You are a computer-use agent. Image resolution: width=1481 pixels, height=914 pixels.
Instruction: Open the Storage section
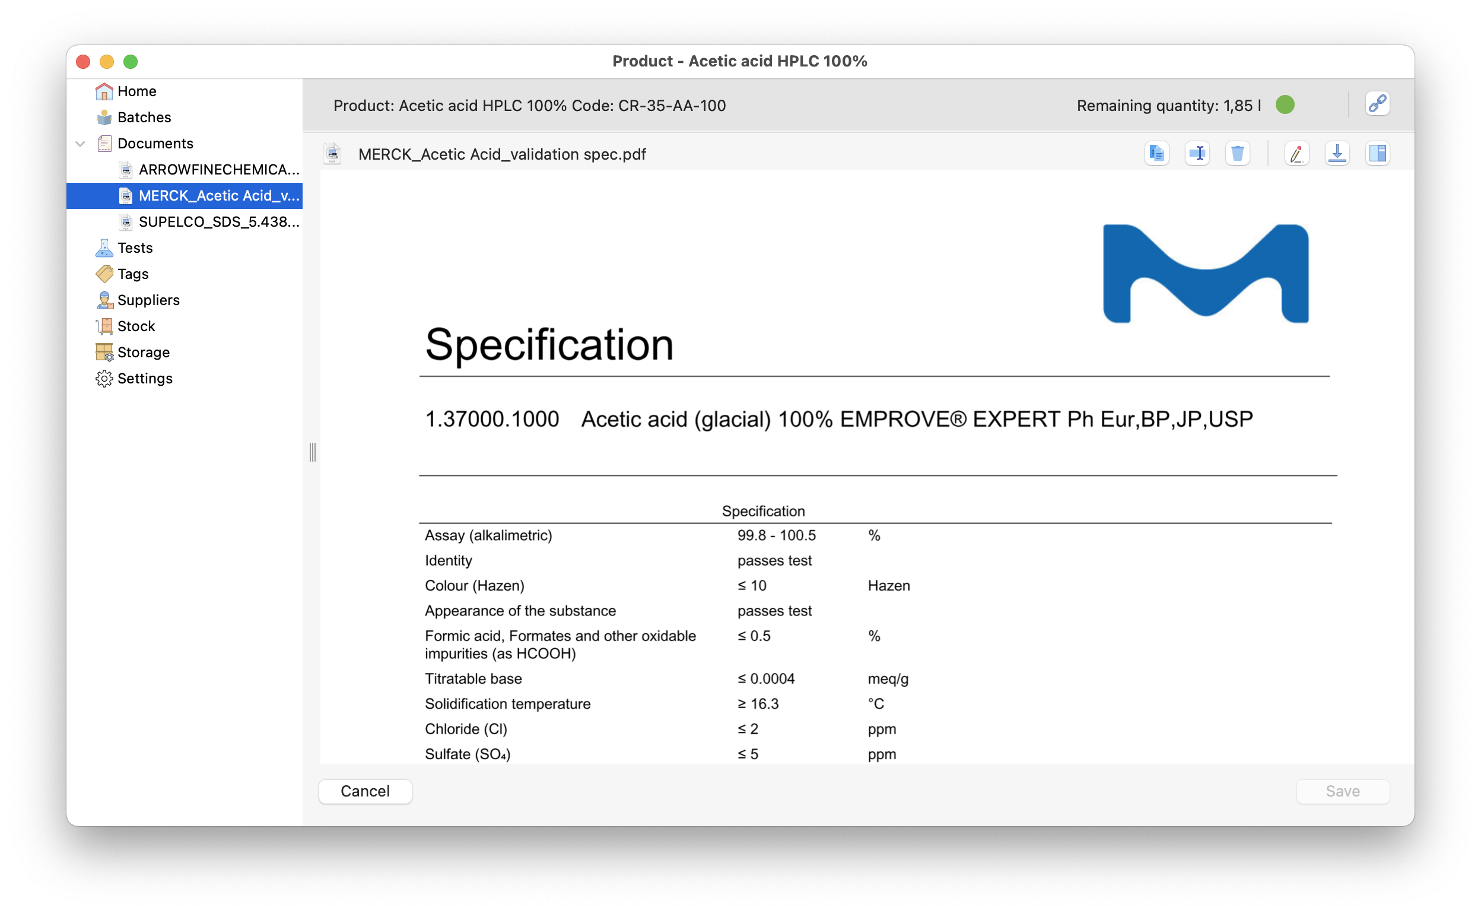coord(143,352)
